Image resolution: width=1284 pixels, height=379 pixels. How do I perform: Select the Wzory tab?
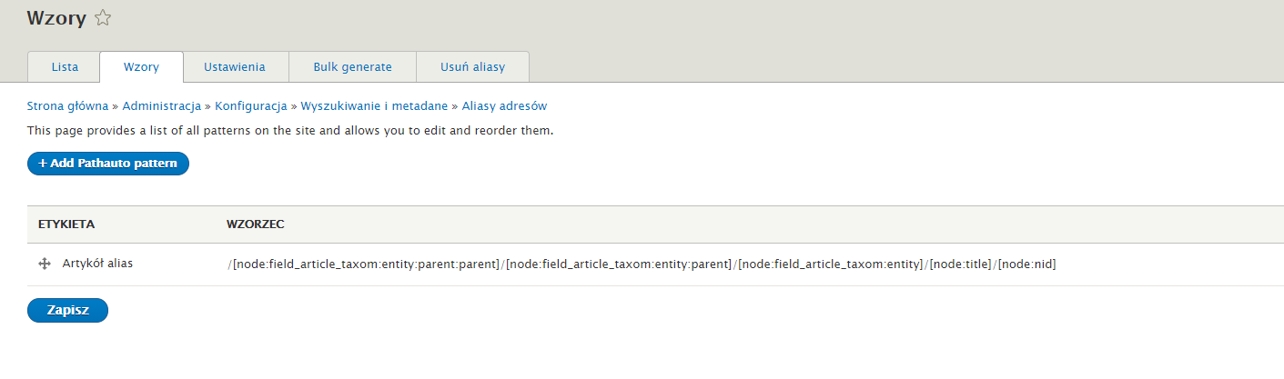click(141, 67)
